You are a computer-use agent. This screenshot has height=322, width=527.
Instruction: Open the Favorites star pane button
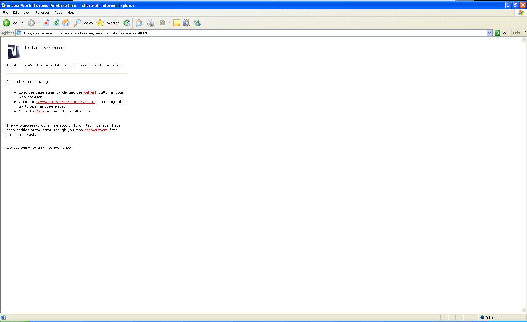pos(108,23)
